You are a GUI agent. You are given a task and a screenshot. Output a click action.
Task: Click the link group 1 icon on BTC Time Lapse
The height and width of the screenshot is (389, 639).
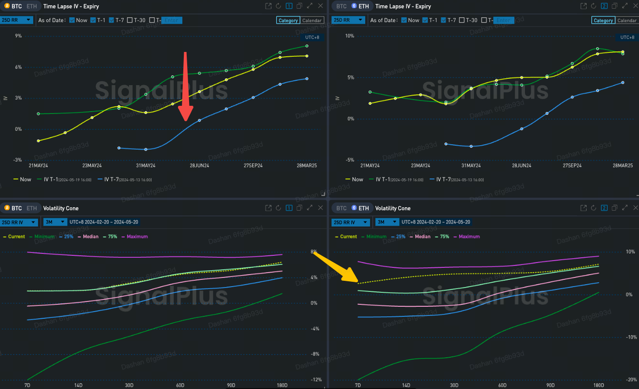[x=289, y=6]
